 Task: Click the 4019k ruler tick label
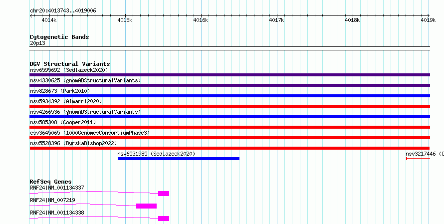point(428,20)
